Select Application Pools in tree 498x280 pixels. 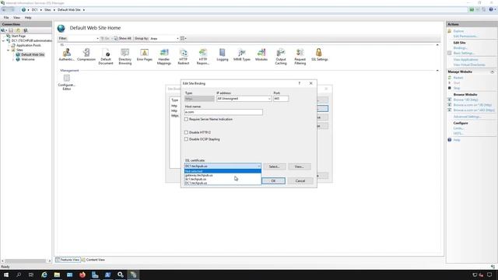28,45
